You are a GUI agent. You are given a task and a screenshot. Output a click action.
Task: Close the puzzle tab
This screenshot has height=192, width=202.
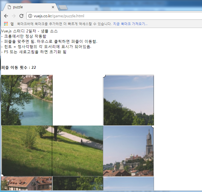[53, 7]
